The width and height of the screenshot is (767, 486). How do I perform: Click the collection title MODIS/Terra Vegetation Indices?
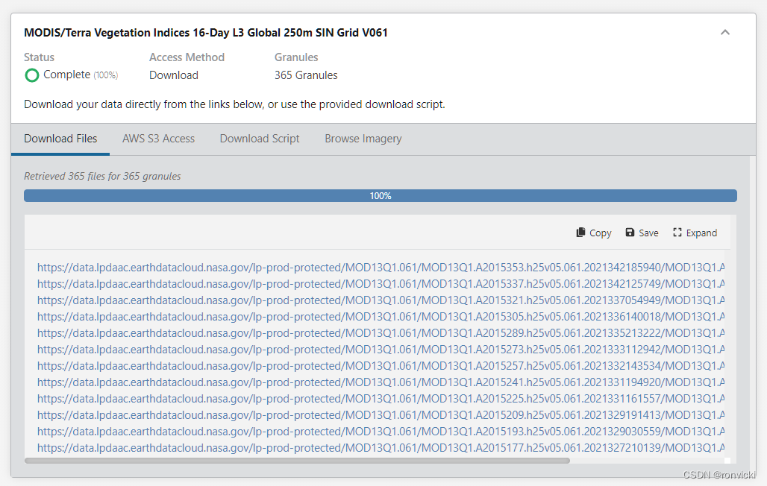click(x=205, y=33)
